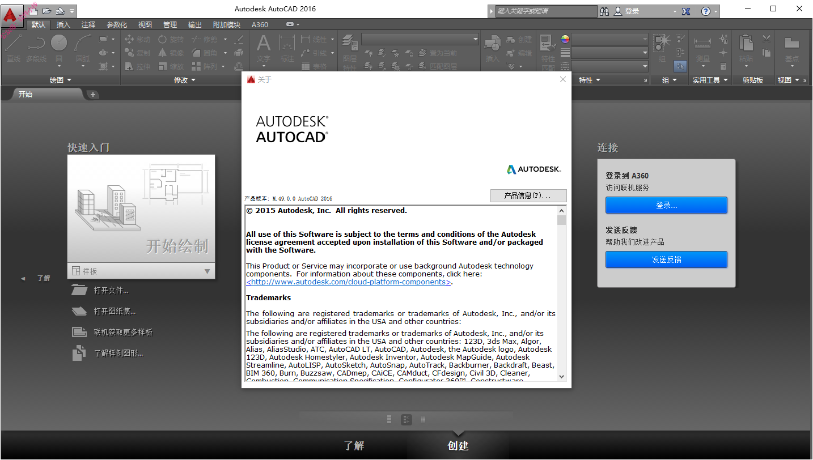Select the Table (表格) tool
Image resolution: width=813 pixels, height=460 pixels.
(x=315, y=66)
